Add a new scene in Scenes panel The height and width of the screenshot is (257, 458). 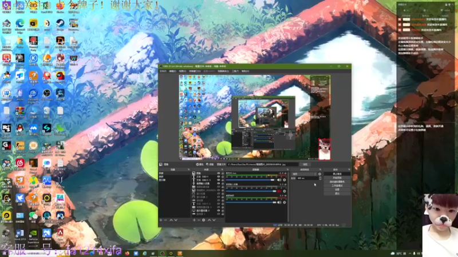(x=161, y=220)
